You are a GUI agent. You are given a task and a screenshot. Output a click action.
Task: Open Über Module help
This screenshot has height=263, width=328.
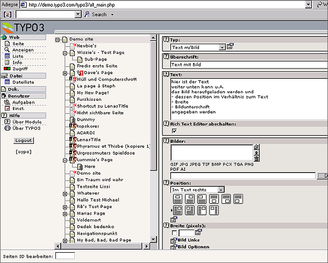click(x=27, y=122)
